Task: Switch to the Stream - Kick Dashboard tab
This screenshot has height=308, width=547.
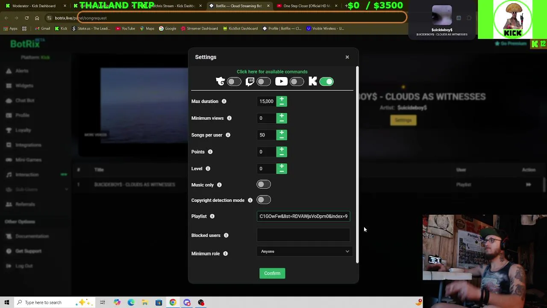Action: 173,6
